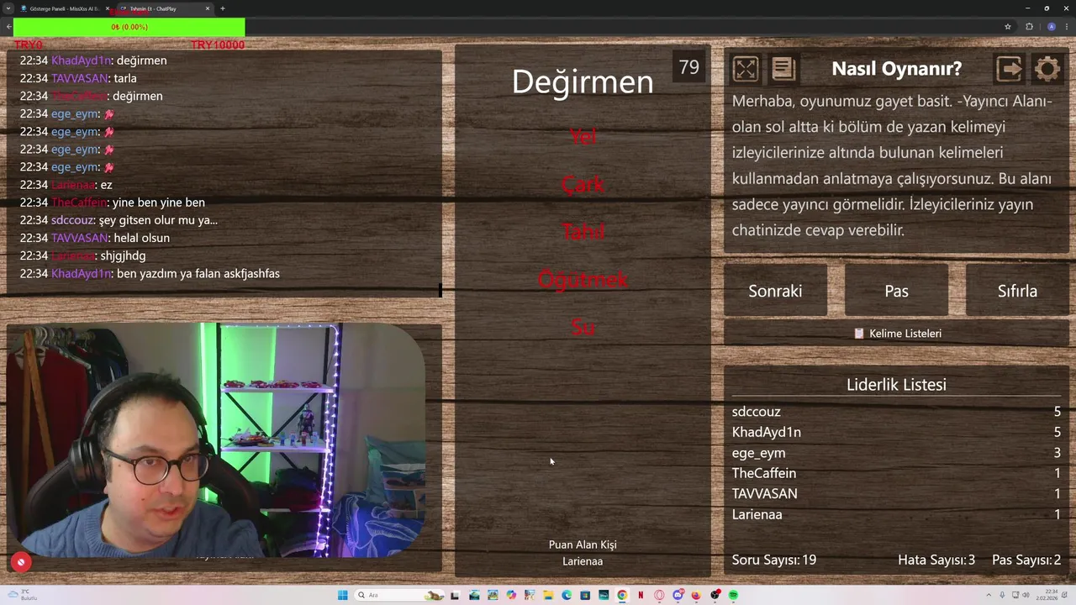The image size is (1076, 605).
Task: Click chat message 'yine ben yine ben'
Action: tap(159, 203)
